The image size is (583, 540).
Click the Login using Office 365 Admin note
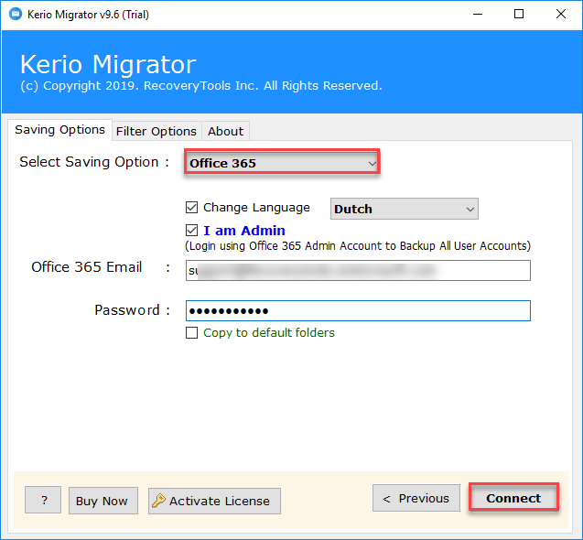pyautogui.click(x=358, y=246)
